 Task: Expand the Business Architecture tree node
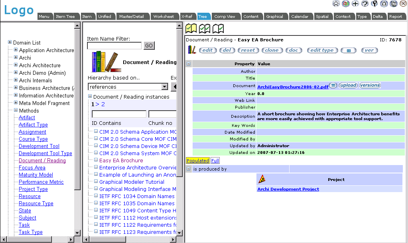[16, 88]
